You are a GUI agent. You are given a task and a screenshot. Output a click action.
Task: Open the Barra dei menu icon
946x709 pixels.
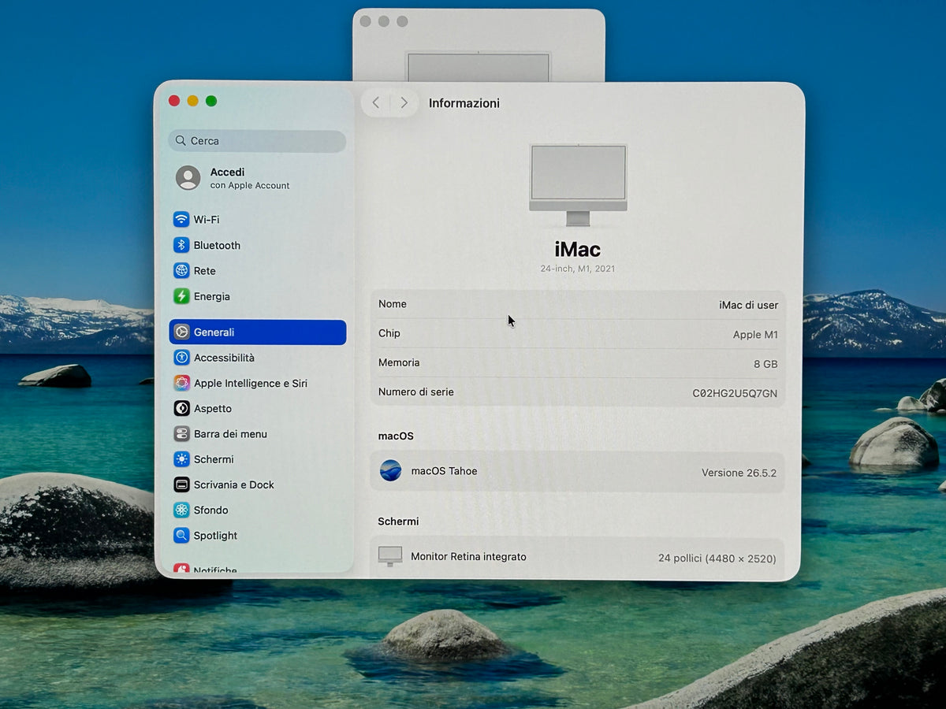181,434
